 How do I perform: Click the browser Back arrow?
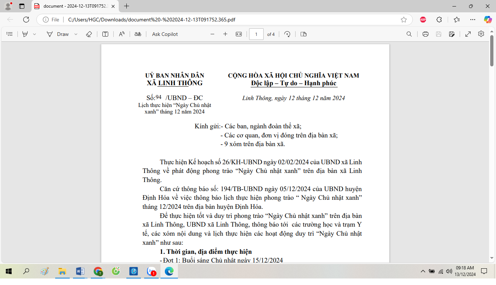click(x=10, y=20)
